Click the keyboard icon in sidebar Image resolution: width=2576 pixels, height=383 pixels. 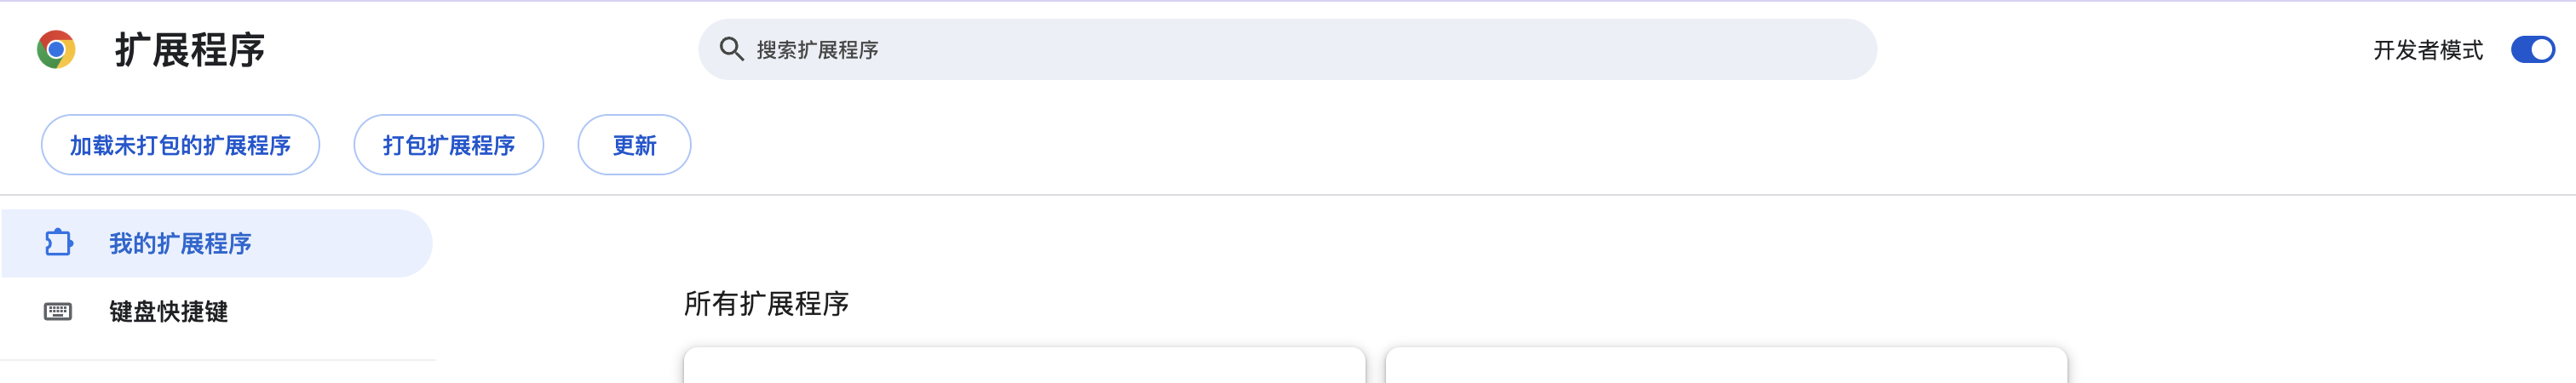pos(58,311)
